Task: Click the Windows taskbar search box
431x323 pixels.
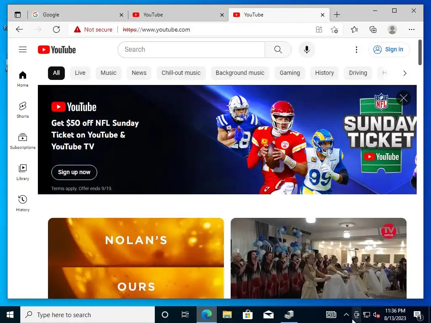Action: point(88,315)
